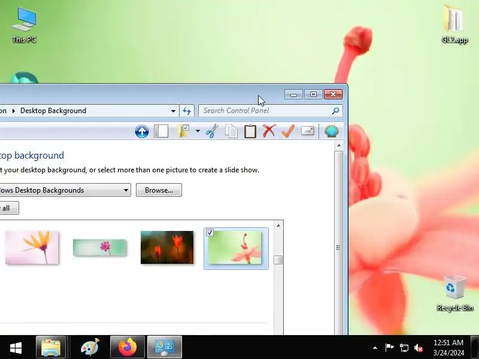Screen dimensions: 479x359
Task: Click the Action Center flag tray icon
Action: pyautogui.click(x=389, y=348)
